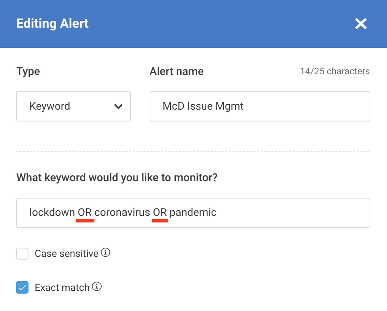Click the chevron arrow in the Type selector
The height and width of the screenshot is (311, 387).
[x=118, y=106]
